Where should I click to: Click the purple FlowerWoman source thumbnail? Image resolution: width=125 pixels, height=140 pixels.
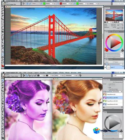[x=105, y=98]
